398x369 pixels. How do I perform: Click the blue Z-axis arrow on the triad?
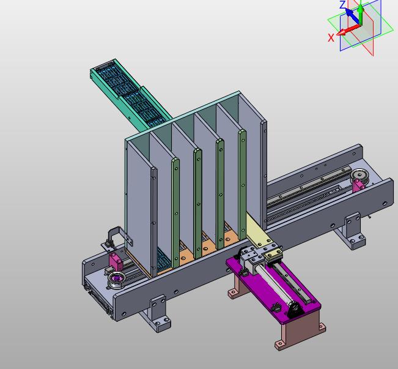point(352,16)
